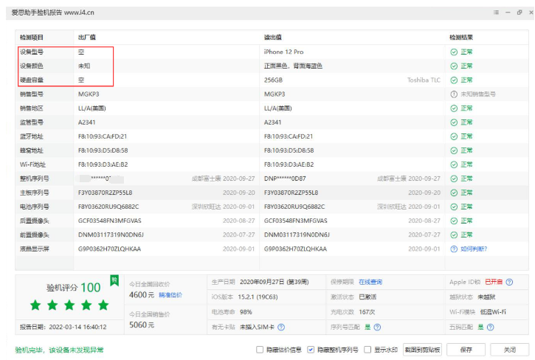
Task: Click the green check icon for 蓝牙地址 row
Action: [454, 136]
